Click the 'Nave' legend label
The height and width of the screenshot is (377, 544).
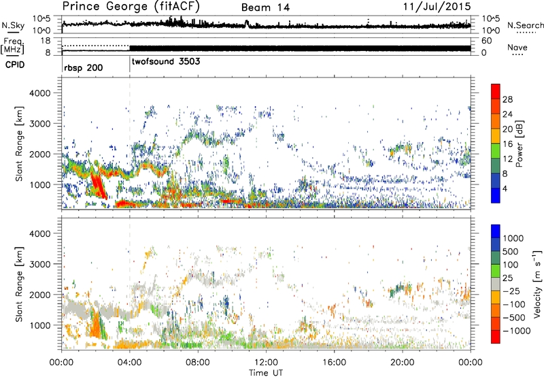(x=517, y=48)
